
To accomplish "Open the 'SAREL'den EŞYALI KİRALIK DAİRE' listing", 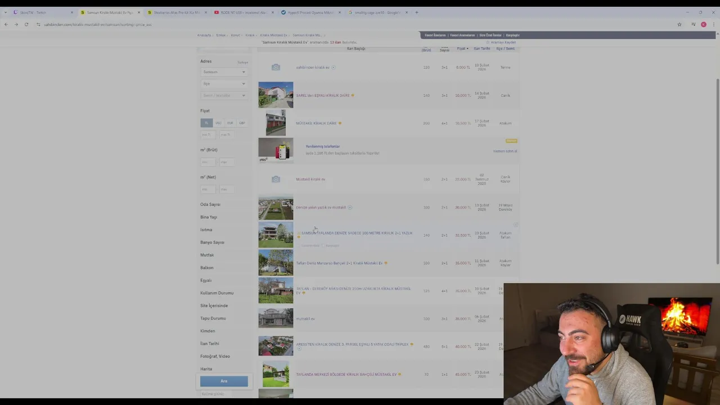I will (323, 96).
